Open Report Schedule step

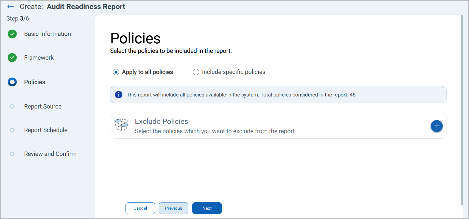[46, 130]
